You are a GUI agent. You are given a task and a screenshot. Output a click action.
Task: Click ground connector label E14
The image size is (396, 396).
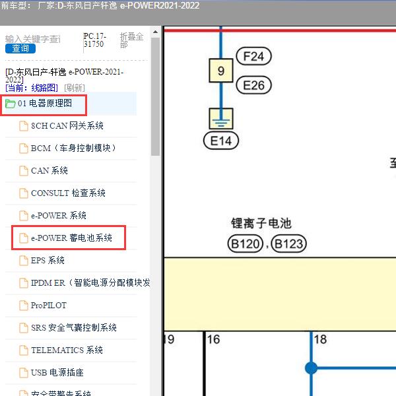221,141
